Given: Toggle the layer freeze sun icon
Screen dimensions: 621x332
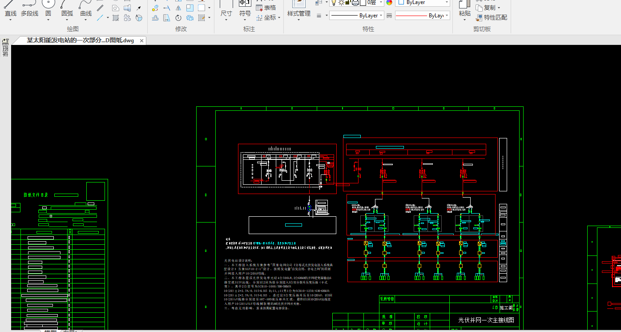Looking at the screenshot, I should (341, 3).
